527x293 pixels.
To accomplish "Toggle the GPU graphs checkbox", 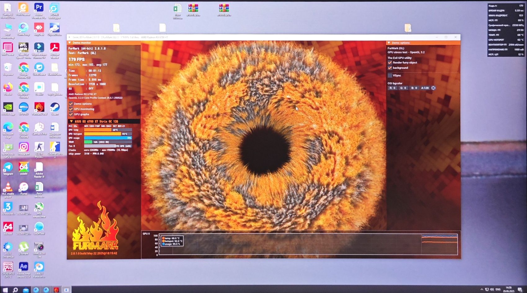I will [71, 114].
